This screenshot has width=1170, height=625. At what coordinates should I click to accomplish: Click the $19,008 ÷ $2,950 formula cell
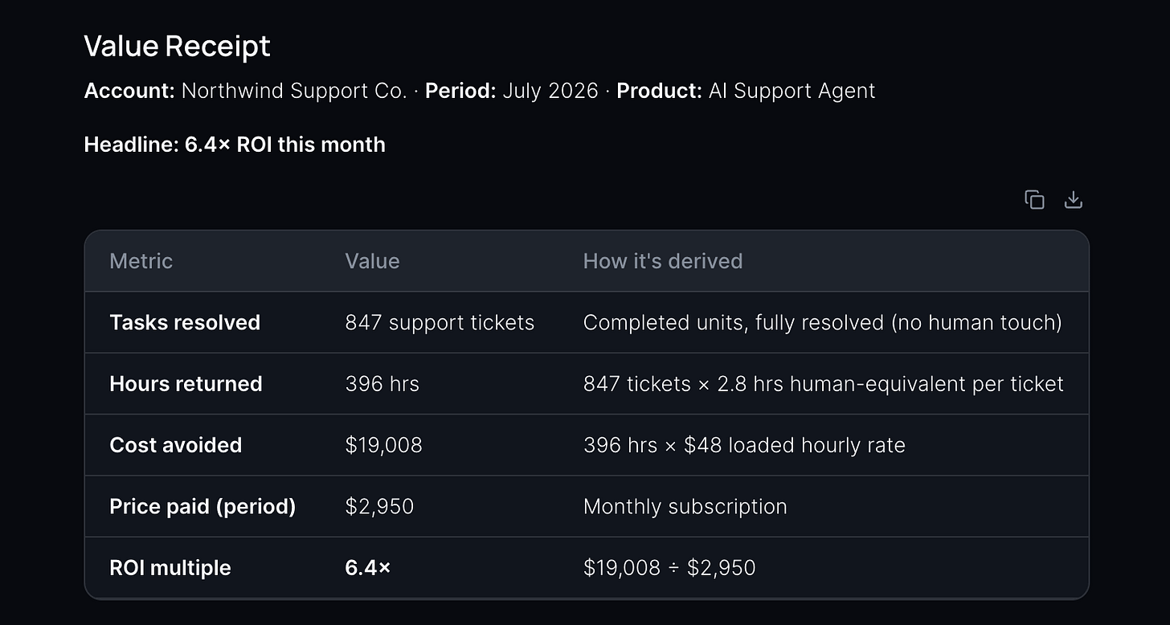pyautogui.click(x=669, y=567)
